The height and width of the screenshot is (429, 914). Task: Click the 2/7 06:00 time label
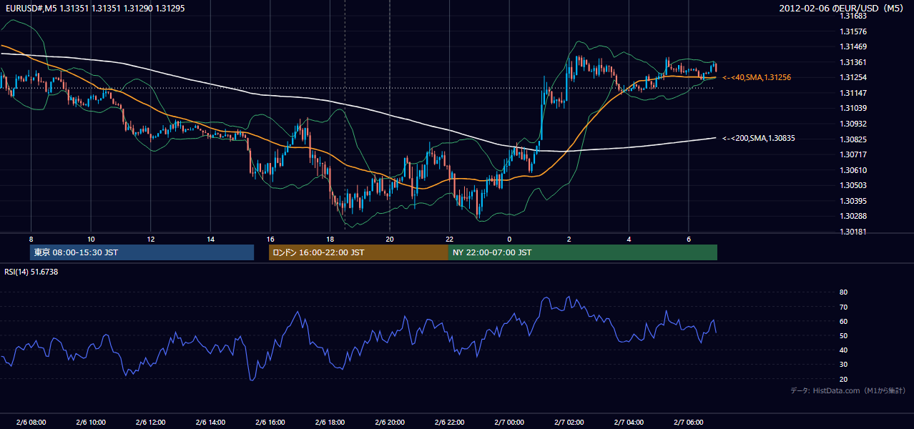(688, 422)
